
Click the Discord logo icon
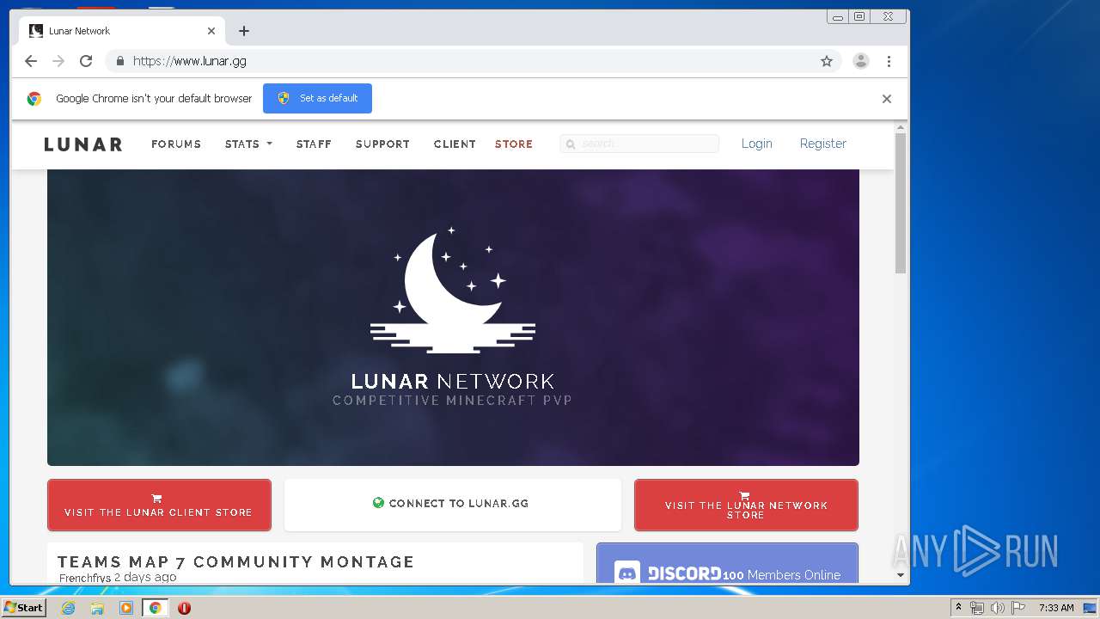(628, 573)
